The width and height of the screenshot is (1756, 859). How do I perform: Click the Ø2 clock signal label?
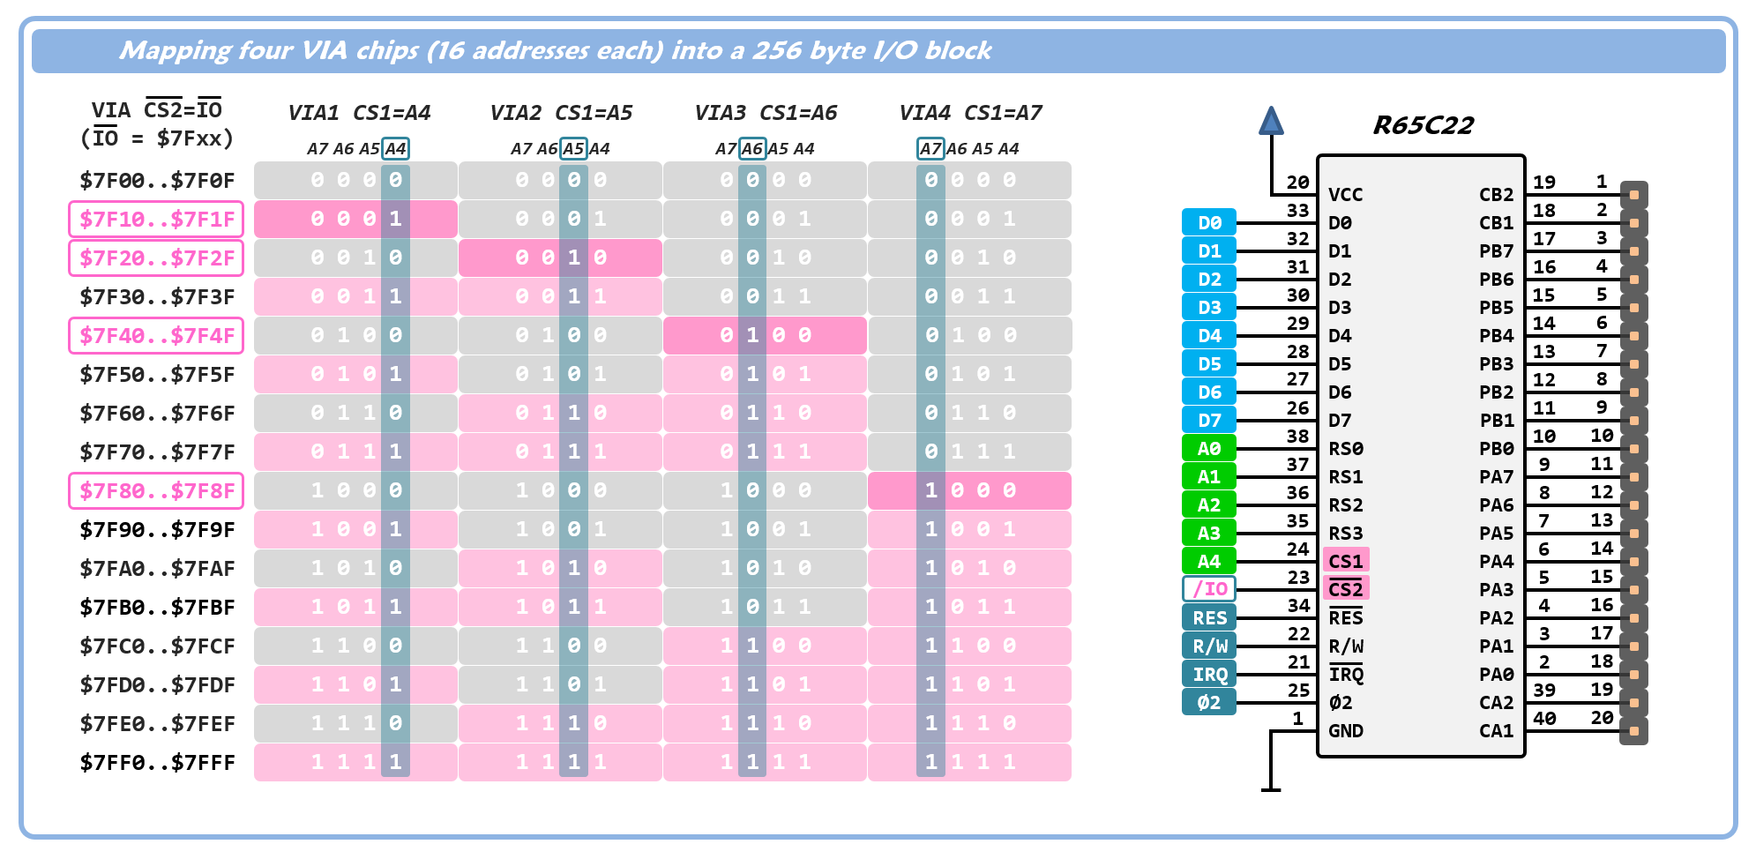click(1208, 703)
